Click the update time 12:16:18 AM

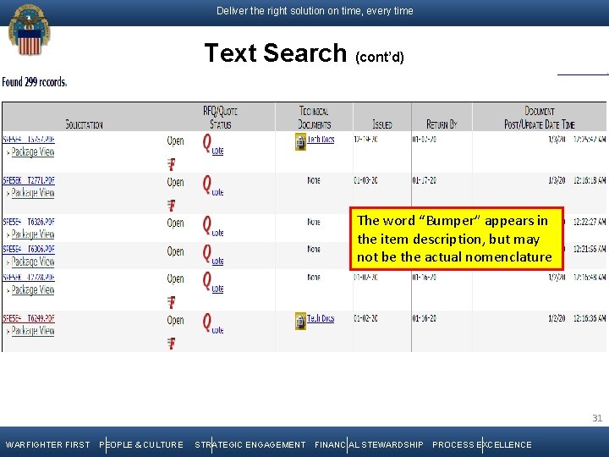pyautogui.click(x=590, y=181)
